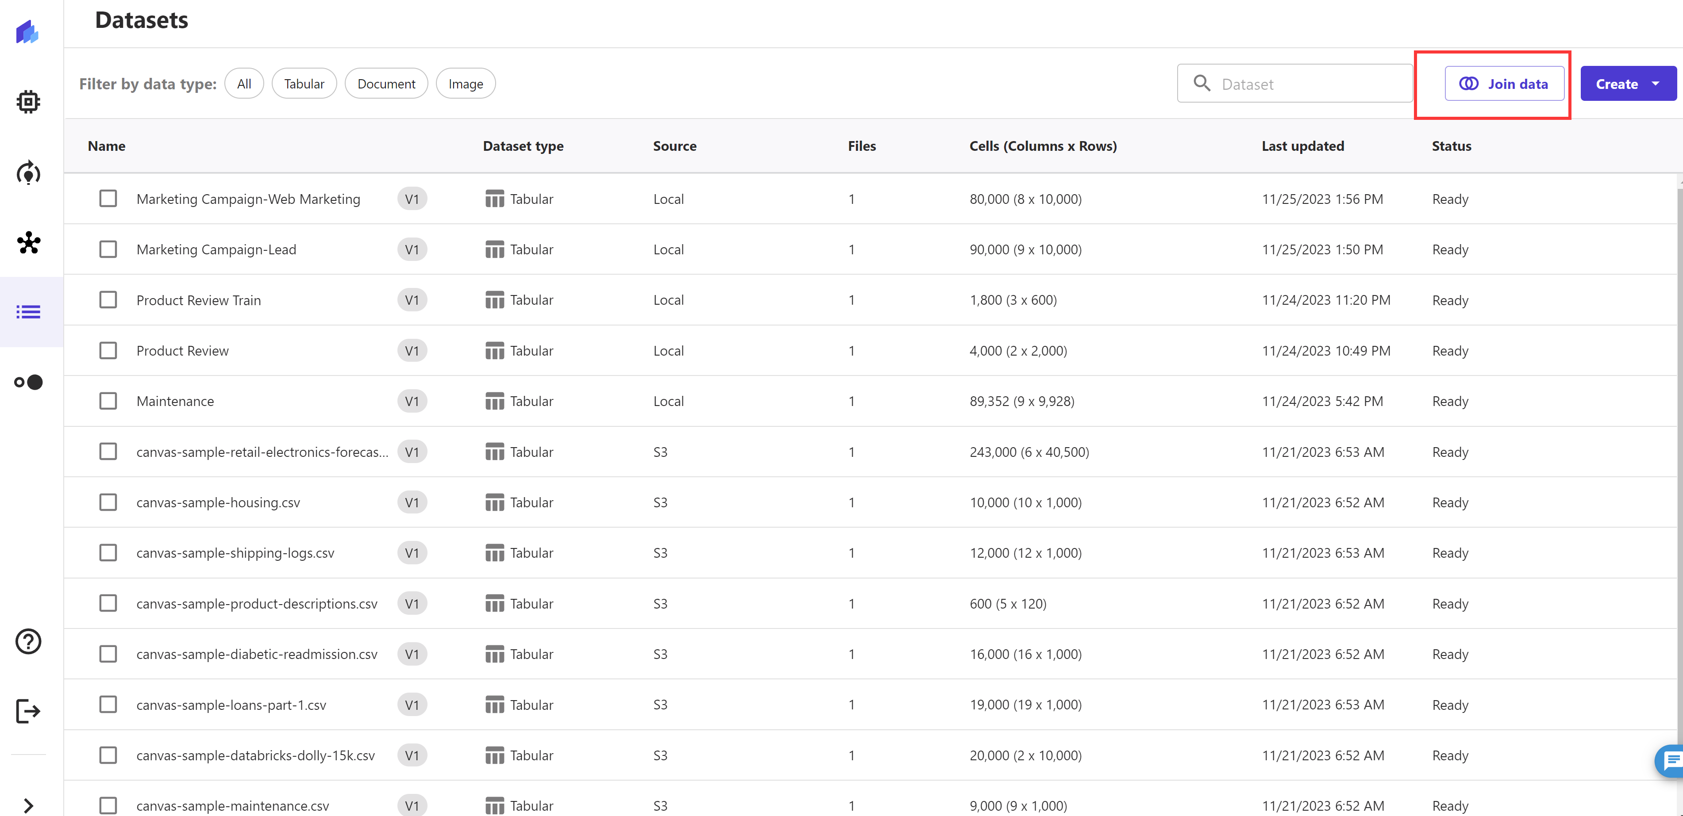Check canvas-sample-product-descriptions.csv checkbox

click(x=108, y=603)
